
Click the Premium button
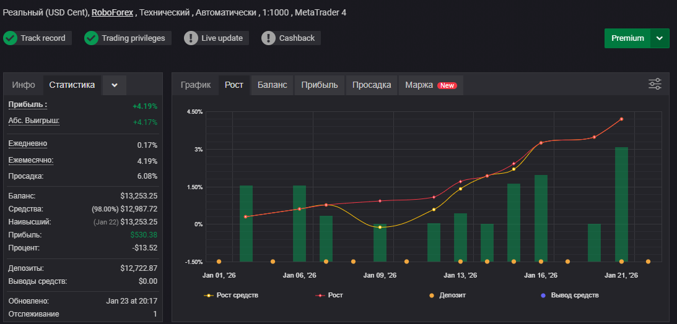click(x=627, y=38)
